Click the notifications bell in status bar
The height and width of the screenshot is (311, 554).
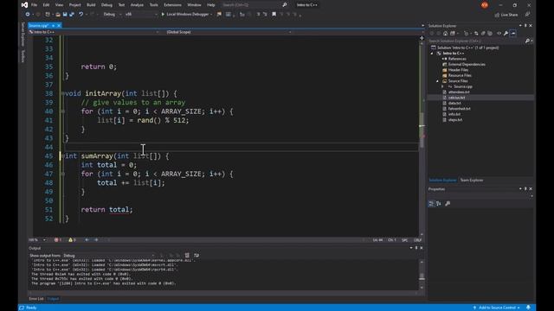[528, 308]
